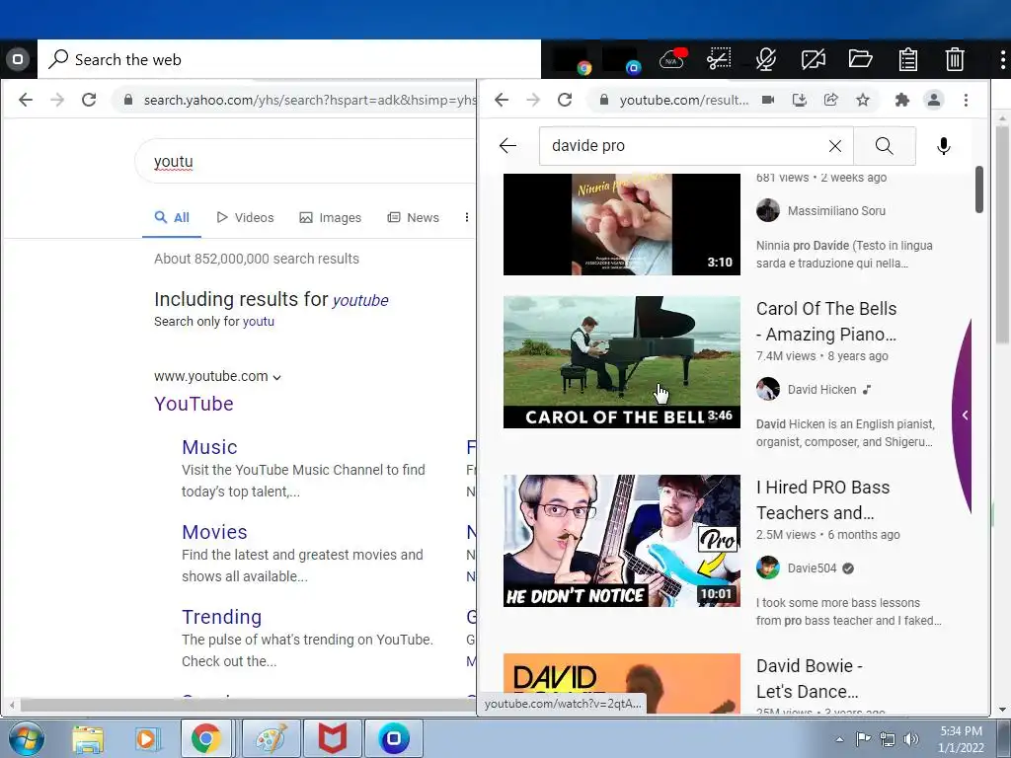Open the Chrome extensions puzzle icon
This screenshot has height=758, width=1011.
click(x=902, y=100)
